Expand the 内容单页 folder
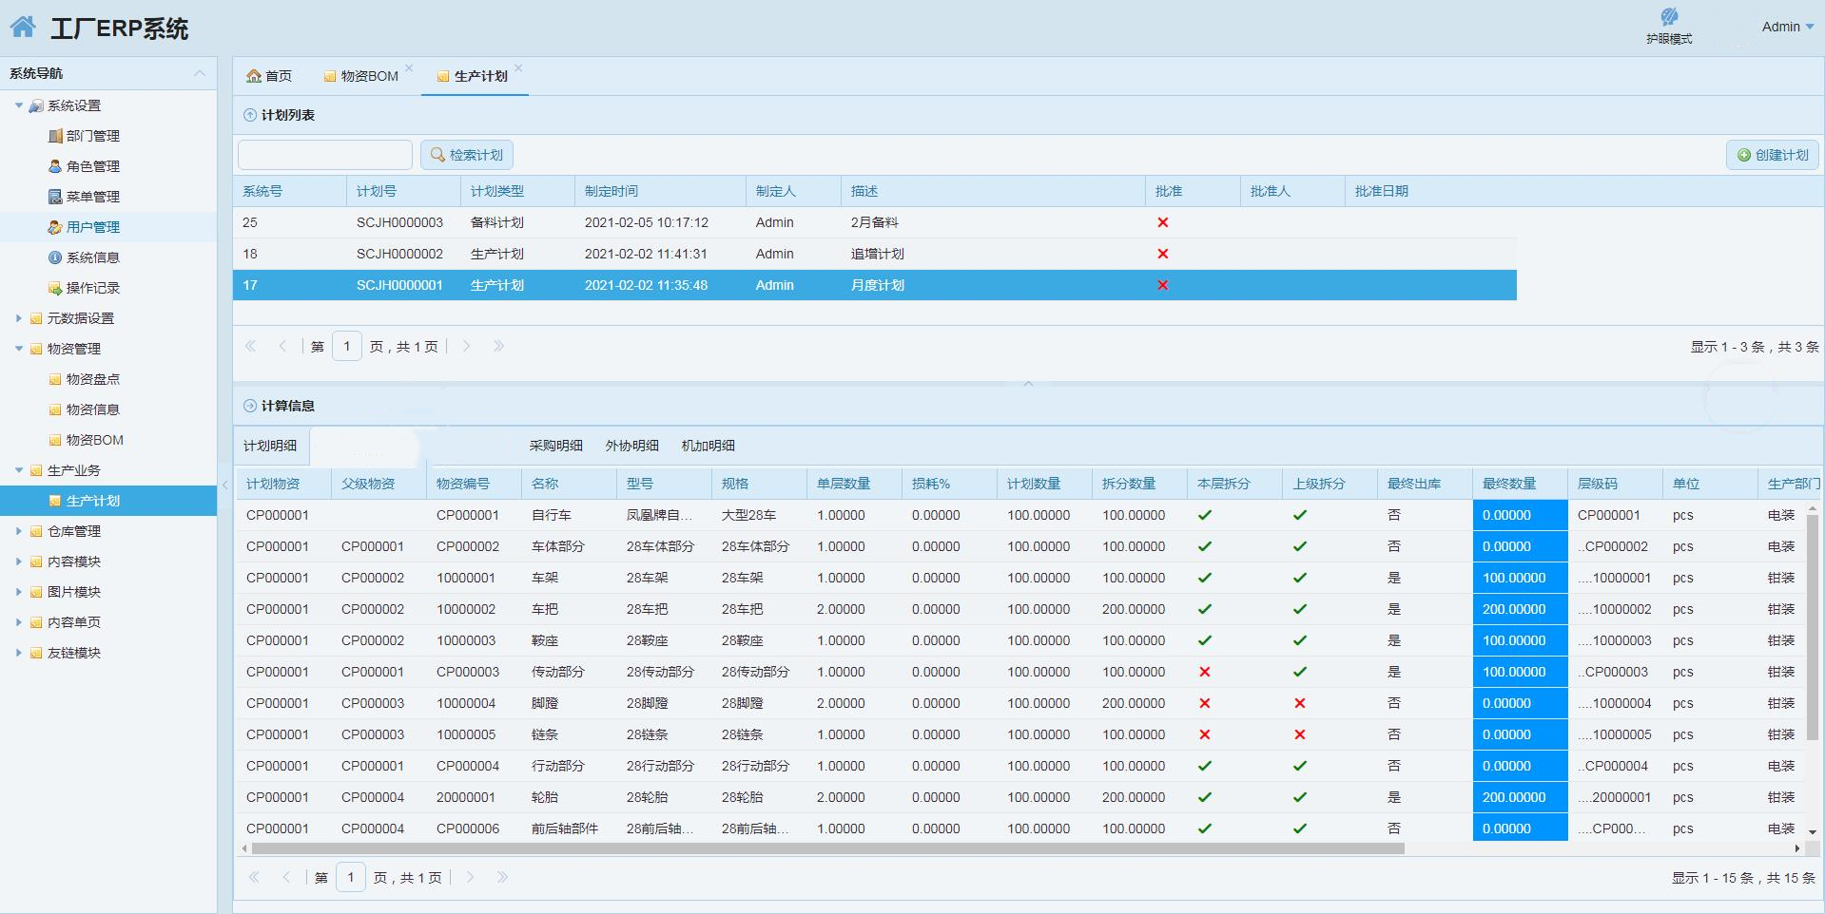The width and height of the screenshot is (1825, 914). pos(19,622)
